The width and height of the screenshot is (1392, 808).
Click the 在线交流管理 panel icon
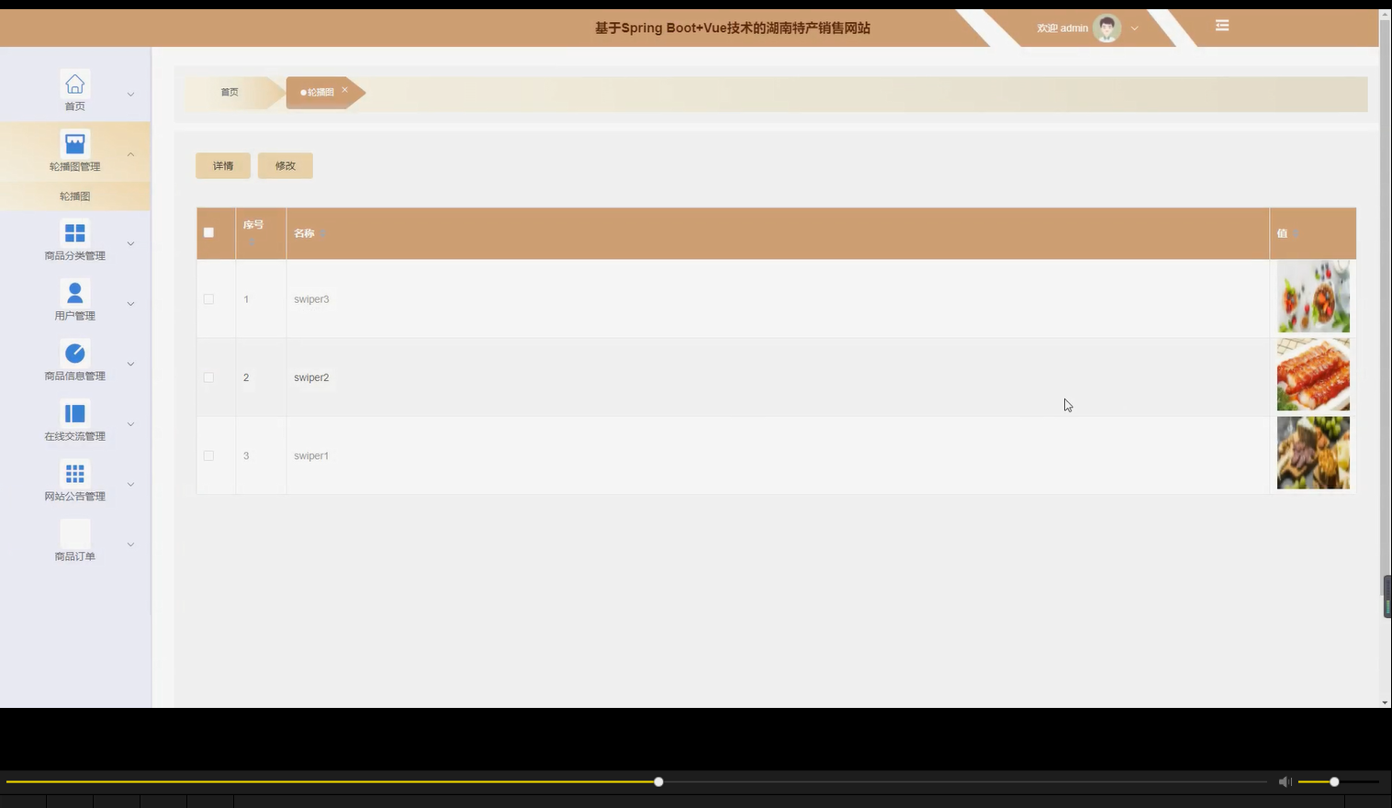[75, 413]
